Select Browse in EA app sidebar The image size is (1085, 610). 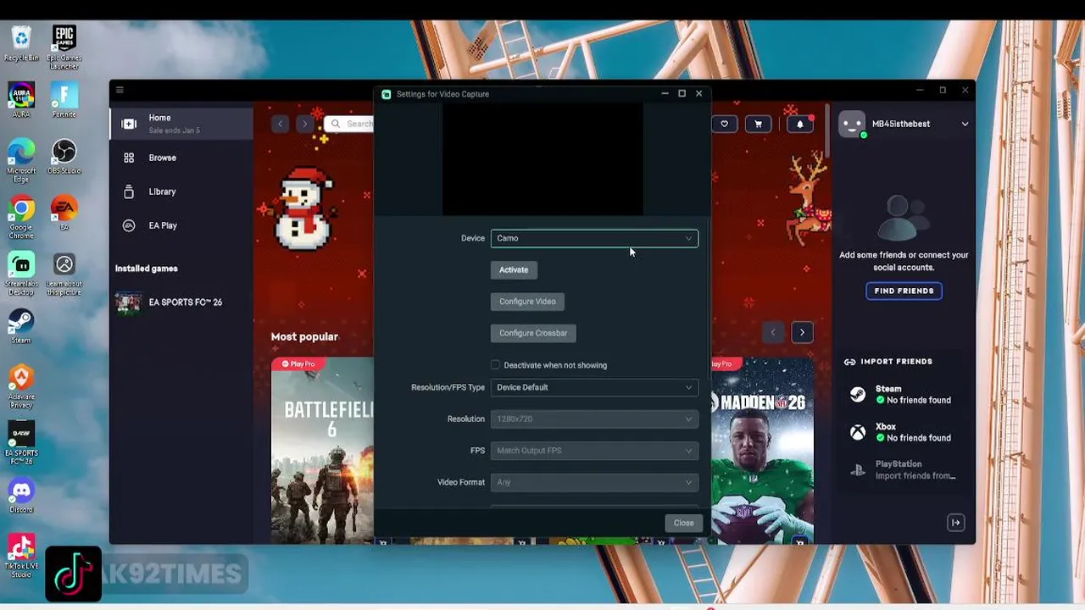click(181, 158)
